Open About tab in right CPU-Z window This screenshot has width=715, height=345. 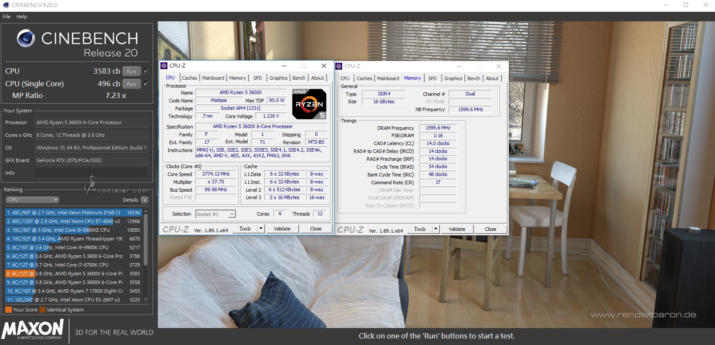pos(492,78)
